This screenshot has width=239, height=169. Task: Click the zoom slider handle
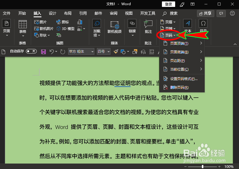[202, 167]
